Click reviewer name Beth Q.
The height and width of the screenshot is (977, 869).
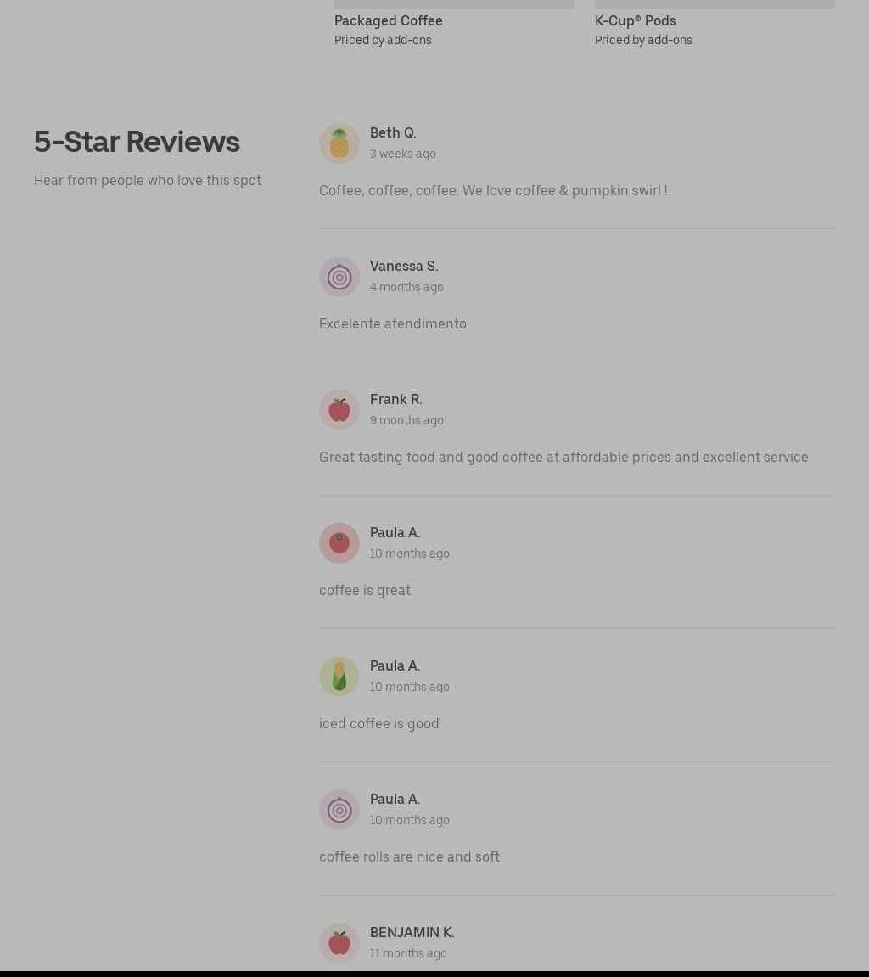pos(393,132)
